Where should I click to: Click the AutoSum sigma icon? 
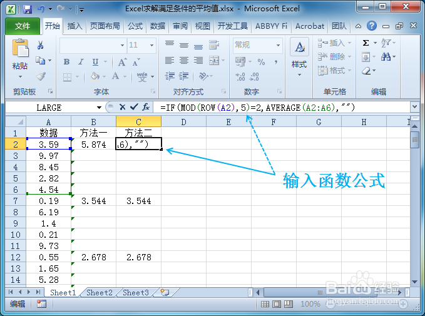pos(366,43)
